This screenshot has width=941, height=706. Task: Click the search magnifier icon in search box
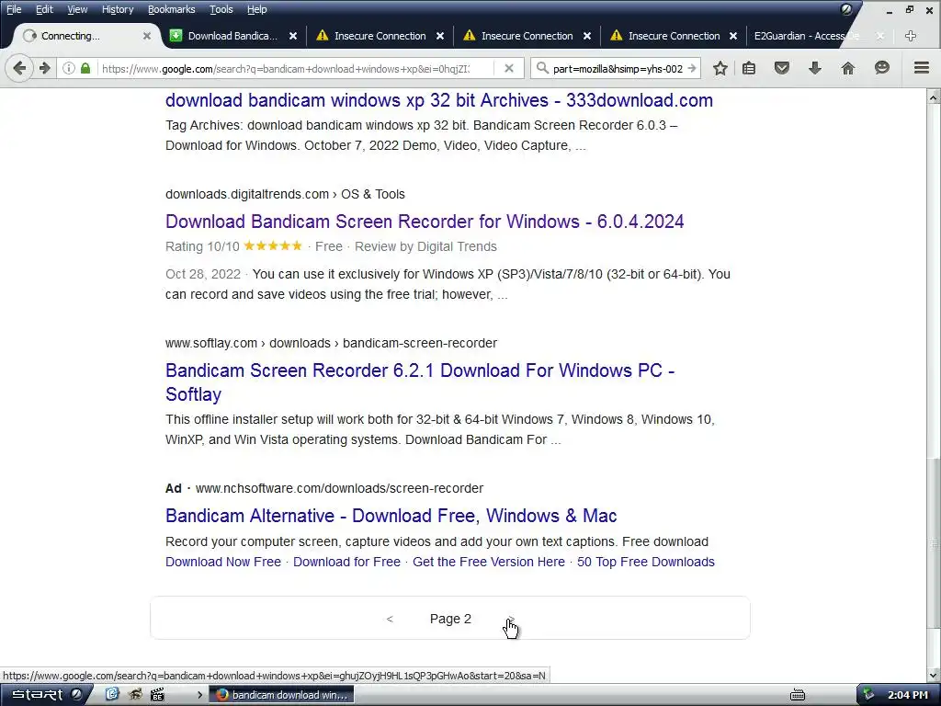tap(542, 68)
